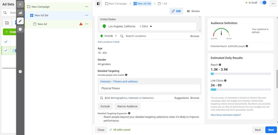Open the clock history icon
The image size is (278, 135).
tap(20, 29)
